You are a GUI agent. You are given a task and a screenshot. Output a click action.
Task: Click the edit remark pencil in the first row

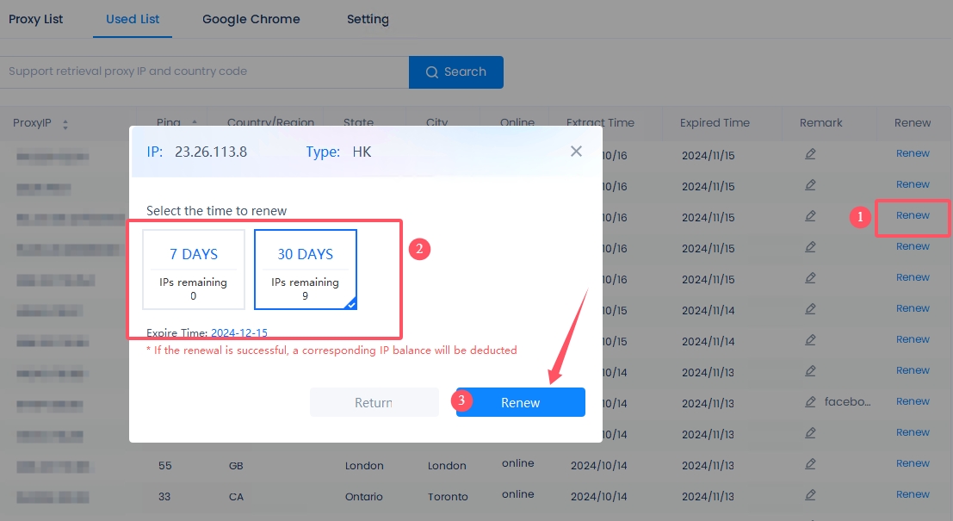(810, 154)
